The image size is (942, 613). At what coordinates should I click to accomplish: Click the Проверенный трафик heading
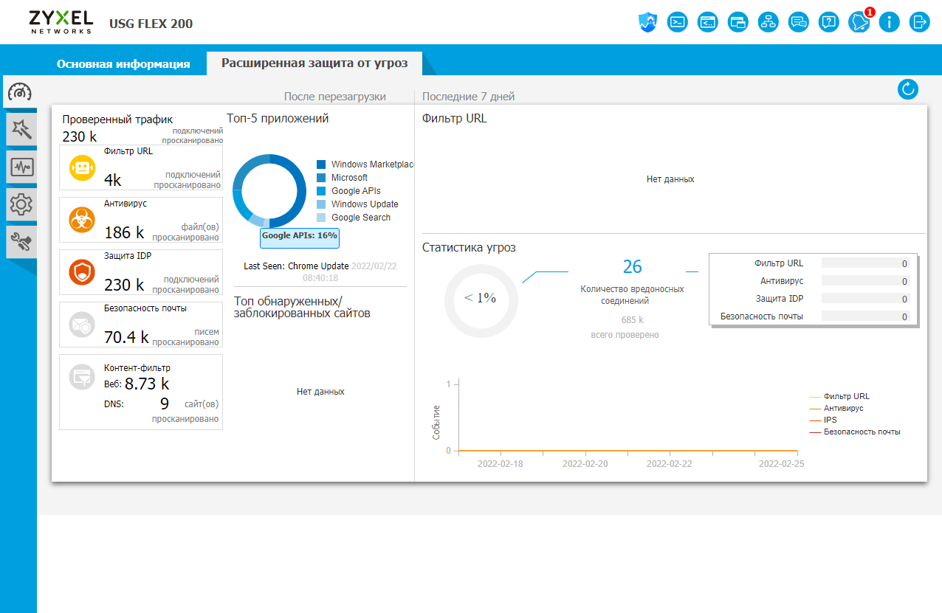tap(117, 120)
